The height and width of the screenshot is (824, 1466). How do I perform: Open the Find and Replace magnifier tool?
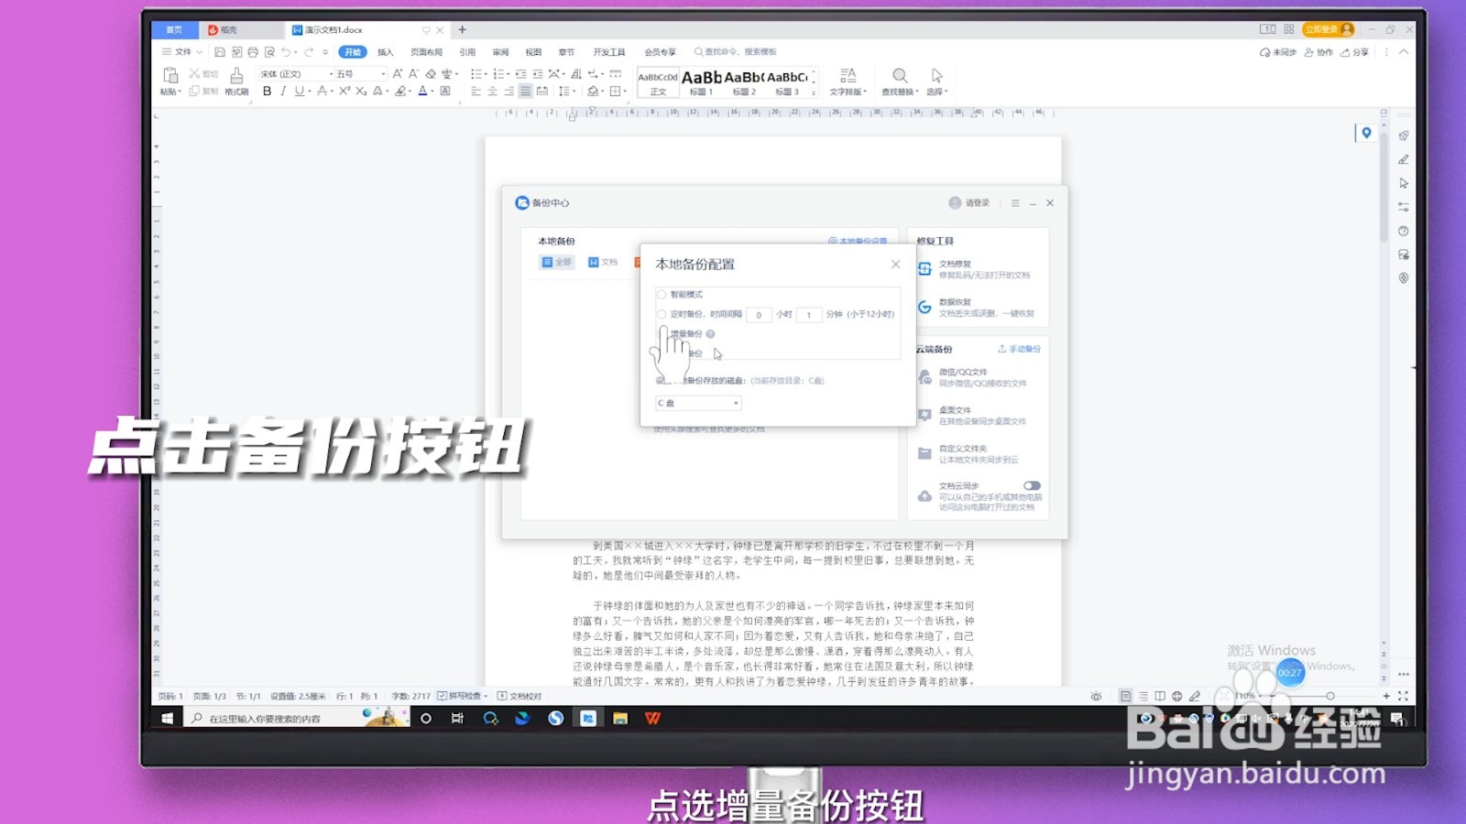[x=899, y=76]
